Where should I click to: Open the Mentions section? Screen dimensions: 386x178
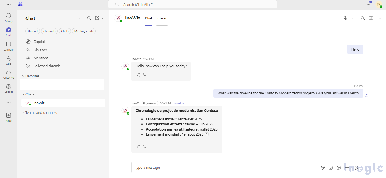pyautogui.click(x=40, y=58)
